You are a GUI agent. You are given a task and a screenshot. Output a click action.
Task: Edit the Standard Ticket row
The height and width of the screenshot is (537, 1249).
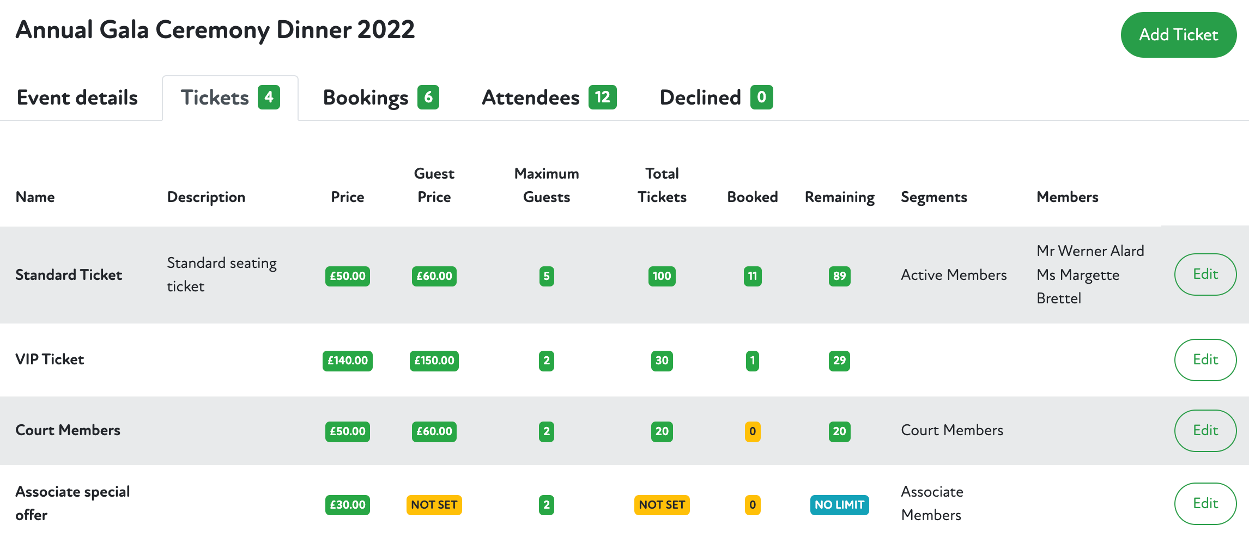coord(1205,274)
